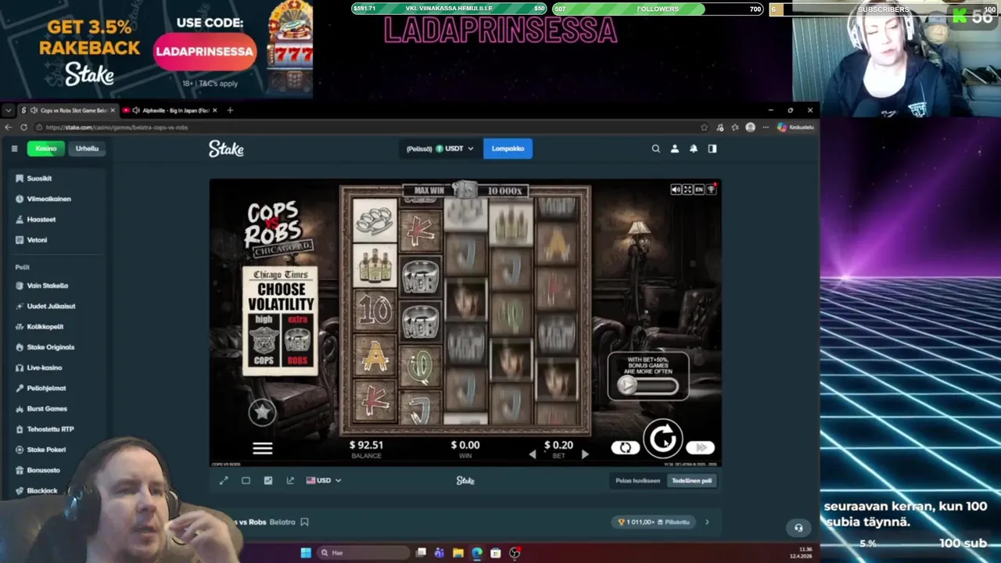
Task: Collapse the Stake sidebar with the hamburger icon
Action: [x=14, y=149]
